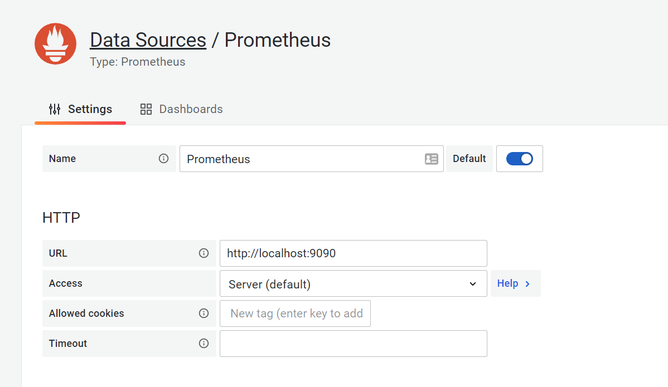Click the contact card icon in Name field
Image resolution: width=668 pixels, height=387 pixels.
point(431,159)
